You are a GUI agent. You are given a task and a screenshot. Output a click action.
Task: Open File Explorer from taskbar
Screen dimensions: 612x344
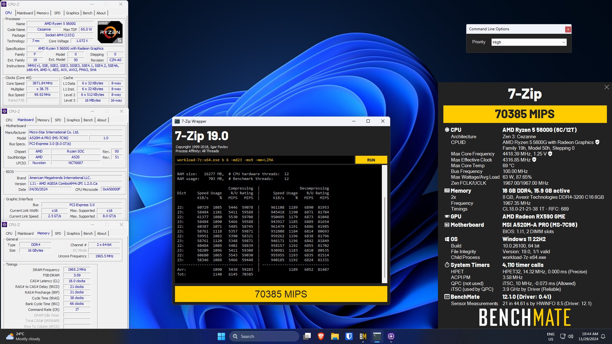(335, 336)
